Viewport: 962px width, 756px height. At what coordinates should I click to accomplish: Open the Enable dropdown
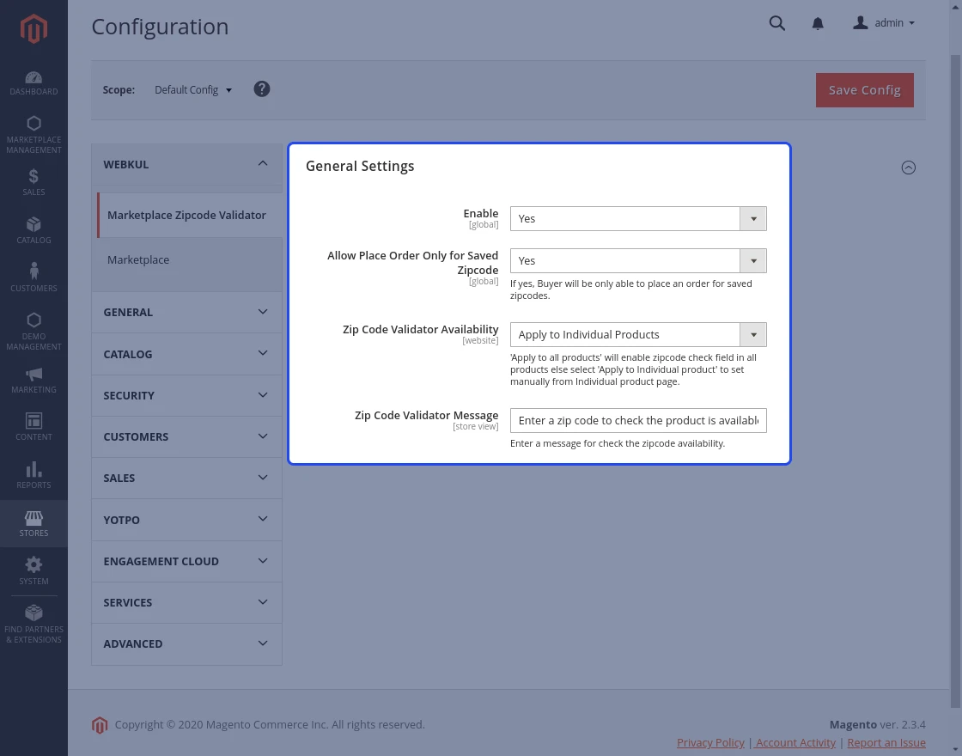tap(638, 219)
